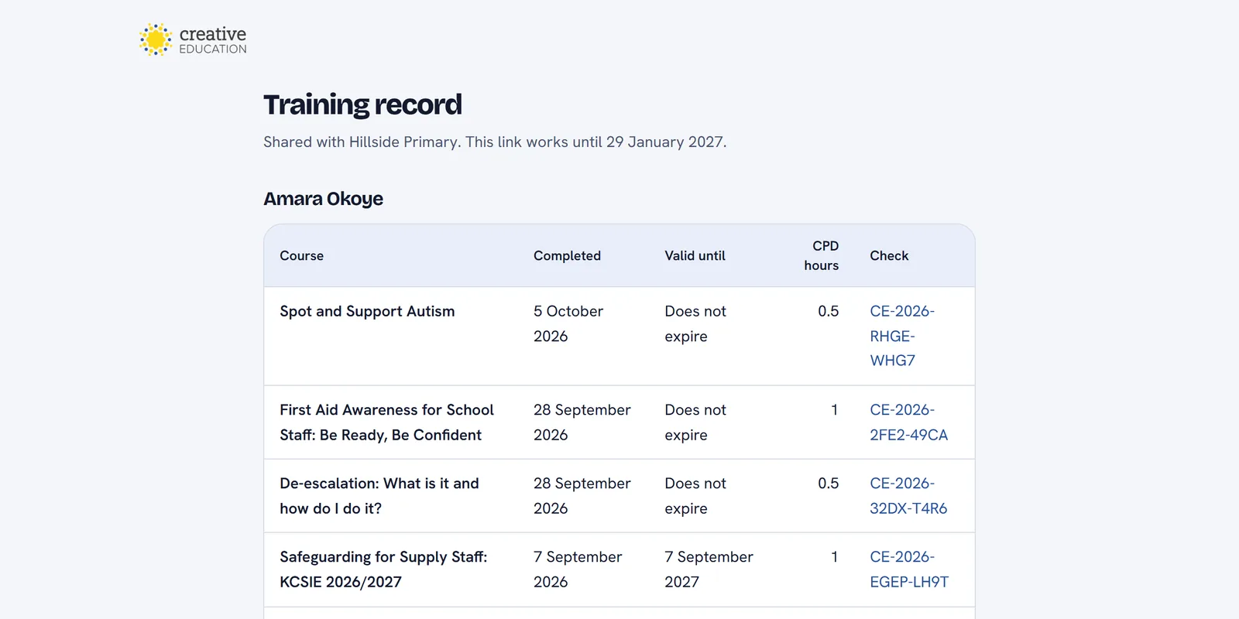Image resolution: width=1239 pixels, height=619 pixels.
Task: Click the 5 October 2026 completion date
Action: click(x=568, y=323)
